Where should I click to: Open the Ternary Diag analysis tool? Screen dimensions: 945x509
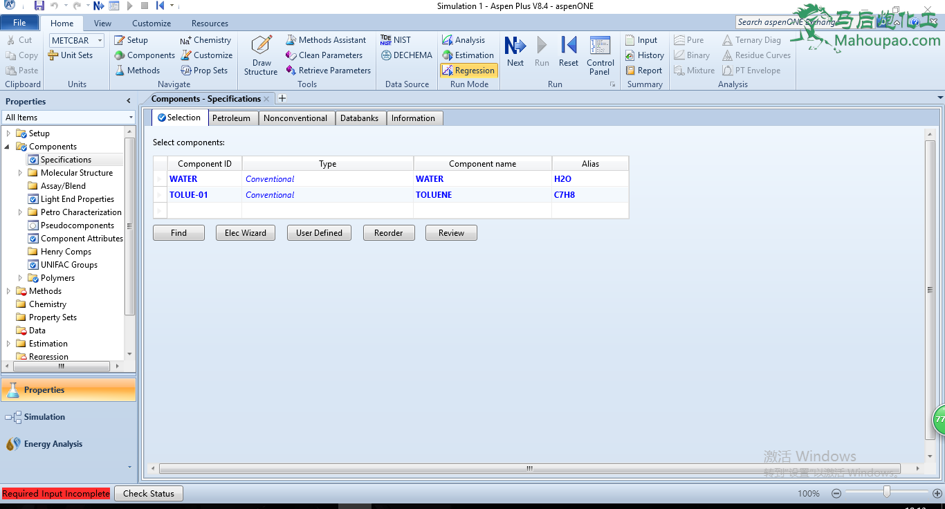pyautogui.click(x=751, y=40)
